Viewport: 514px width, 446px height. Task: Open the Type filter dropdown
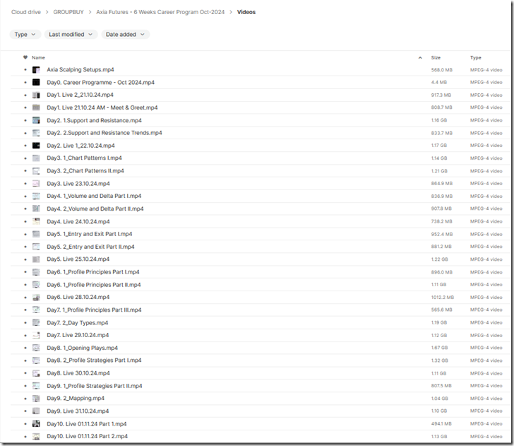[25, 35]
